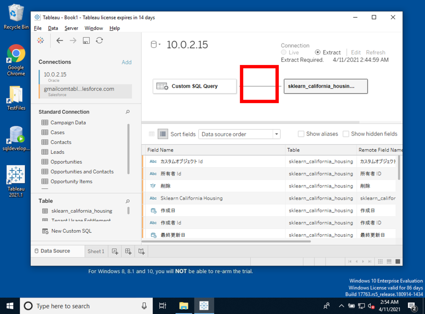
Task: Click the show filmstrip status icon
Action: pyautogui.click(x=389, y=261)
